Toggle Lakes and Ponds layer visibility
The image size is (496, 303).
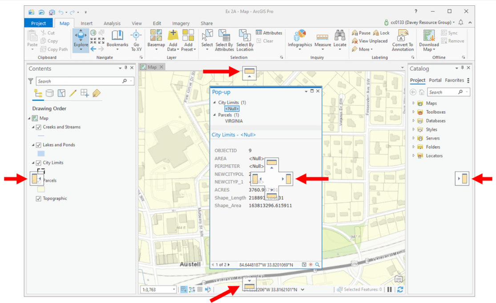click(39, 145)
